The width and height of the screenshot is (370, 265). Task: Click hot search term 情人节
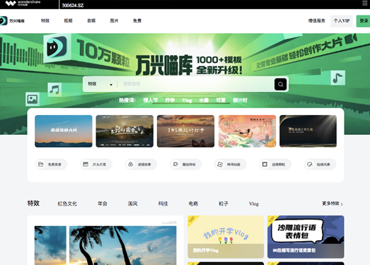(x=150, y=100)
